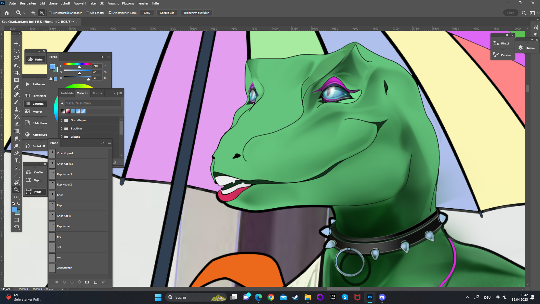540x304 pixels.
Task: Select the Eraser tool
Action: (x=16, y=124)
